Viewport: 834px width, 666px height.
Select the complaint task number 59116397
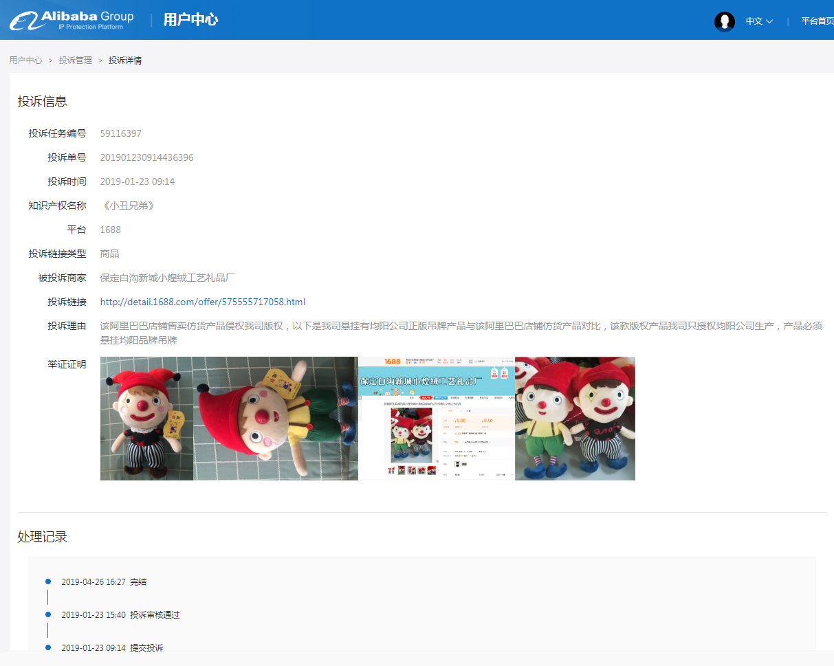pos(120,133)
